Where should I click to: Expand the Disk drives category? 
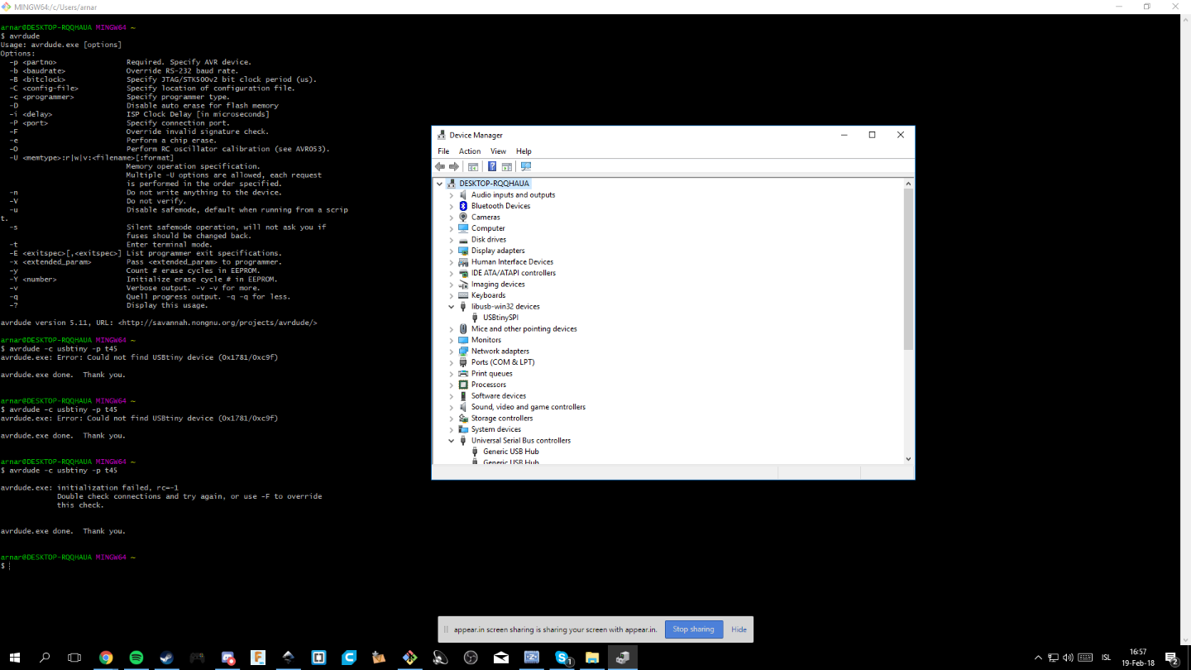452,240
